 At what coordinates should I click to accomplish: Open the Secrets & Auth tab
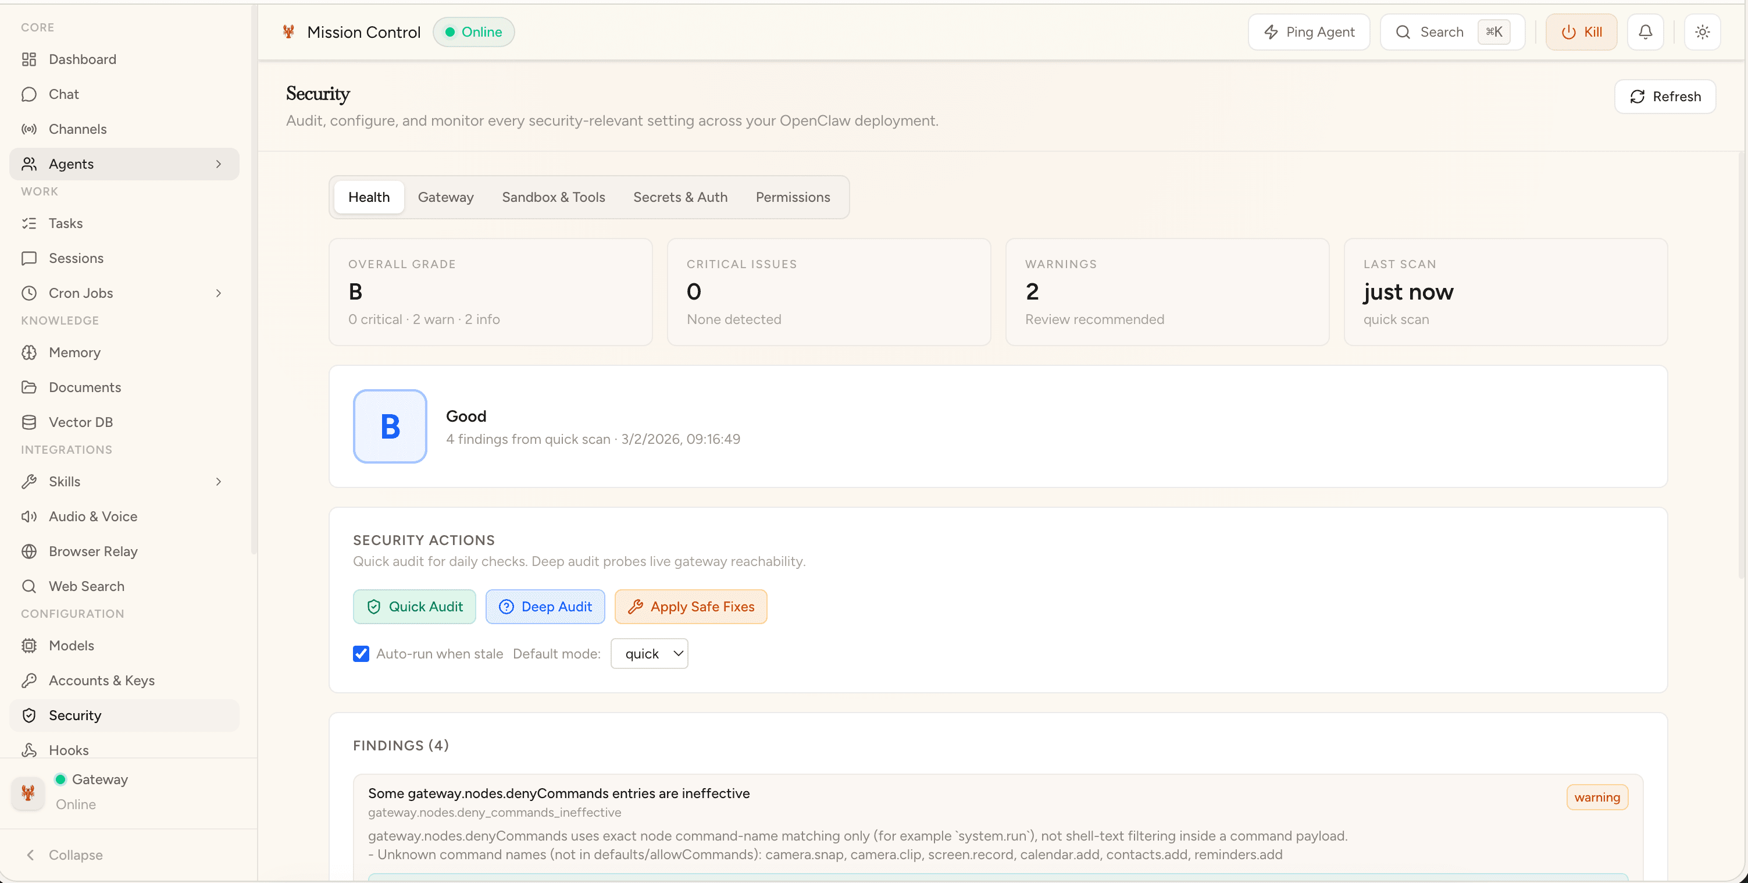click(x=680, y=197)
